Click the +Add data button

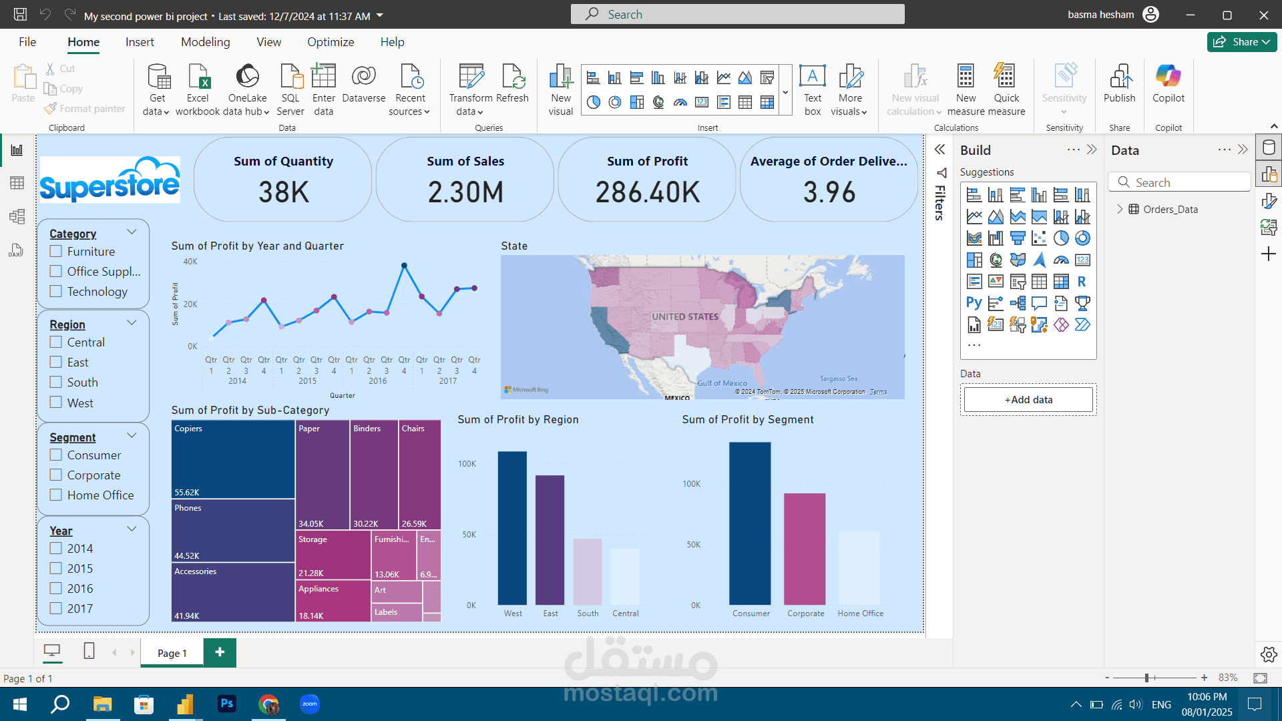click(1028, 399)
